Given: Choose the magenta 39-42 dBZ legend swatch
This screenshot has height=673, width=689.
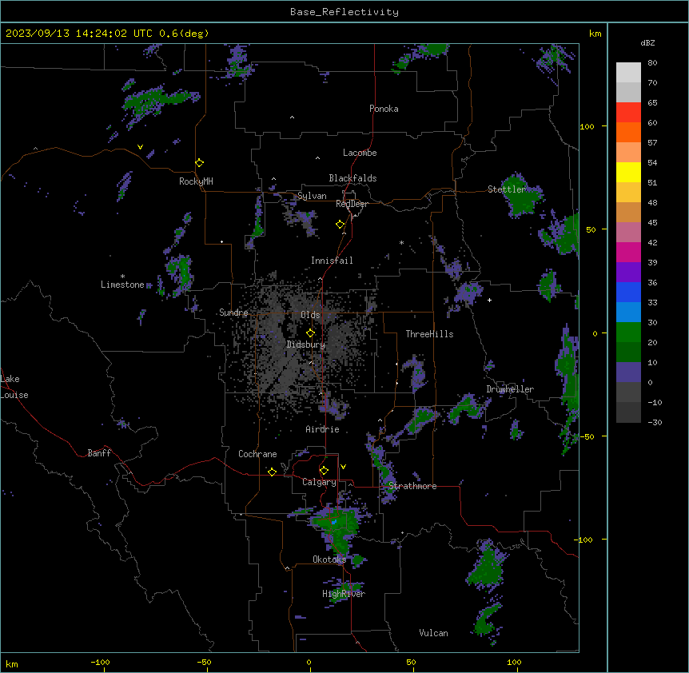Looking at the screenshot, I should 628,252.
